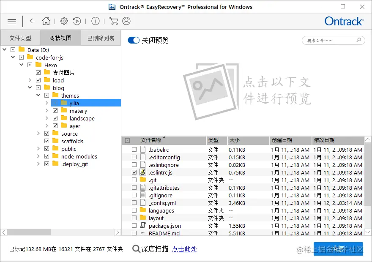Click the search magnifier icon
Screen dimensions: 372x262
coord(358,40)
